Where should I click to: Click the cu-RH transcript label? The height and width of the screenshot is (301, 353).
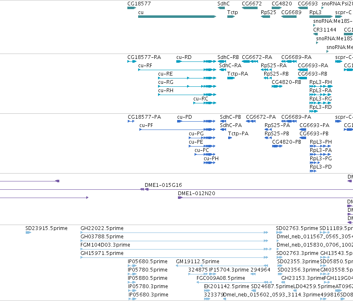pyautogui.click(x=166, y=91)
